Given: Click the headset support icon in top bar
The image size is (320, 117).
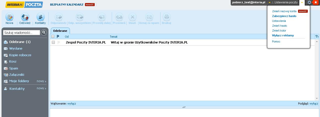Looking at the screenshot, I should click(x=310, y=2).
